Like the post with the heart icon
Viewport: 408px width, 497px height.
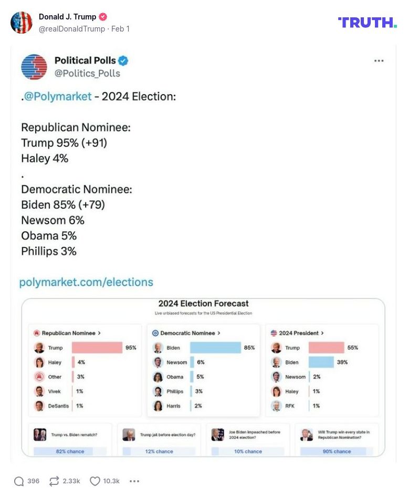coord(95,480)
